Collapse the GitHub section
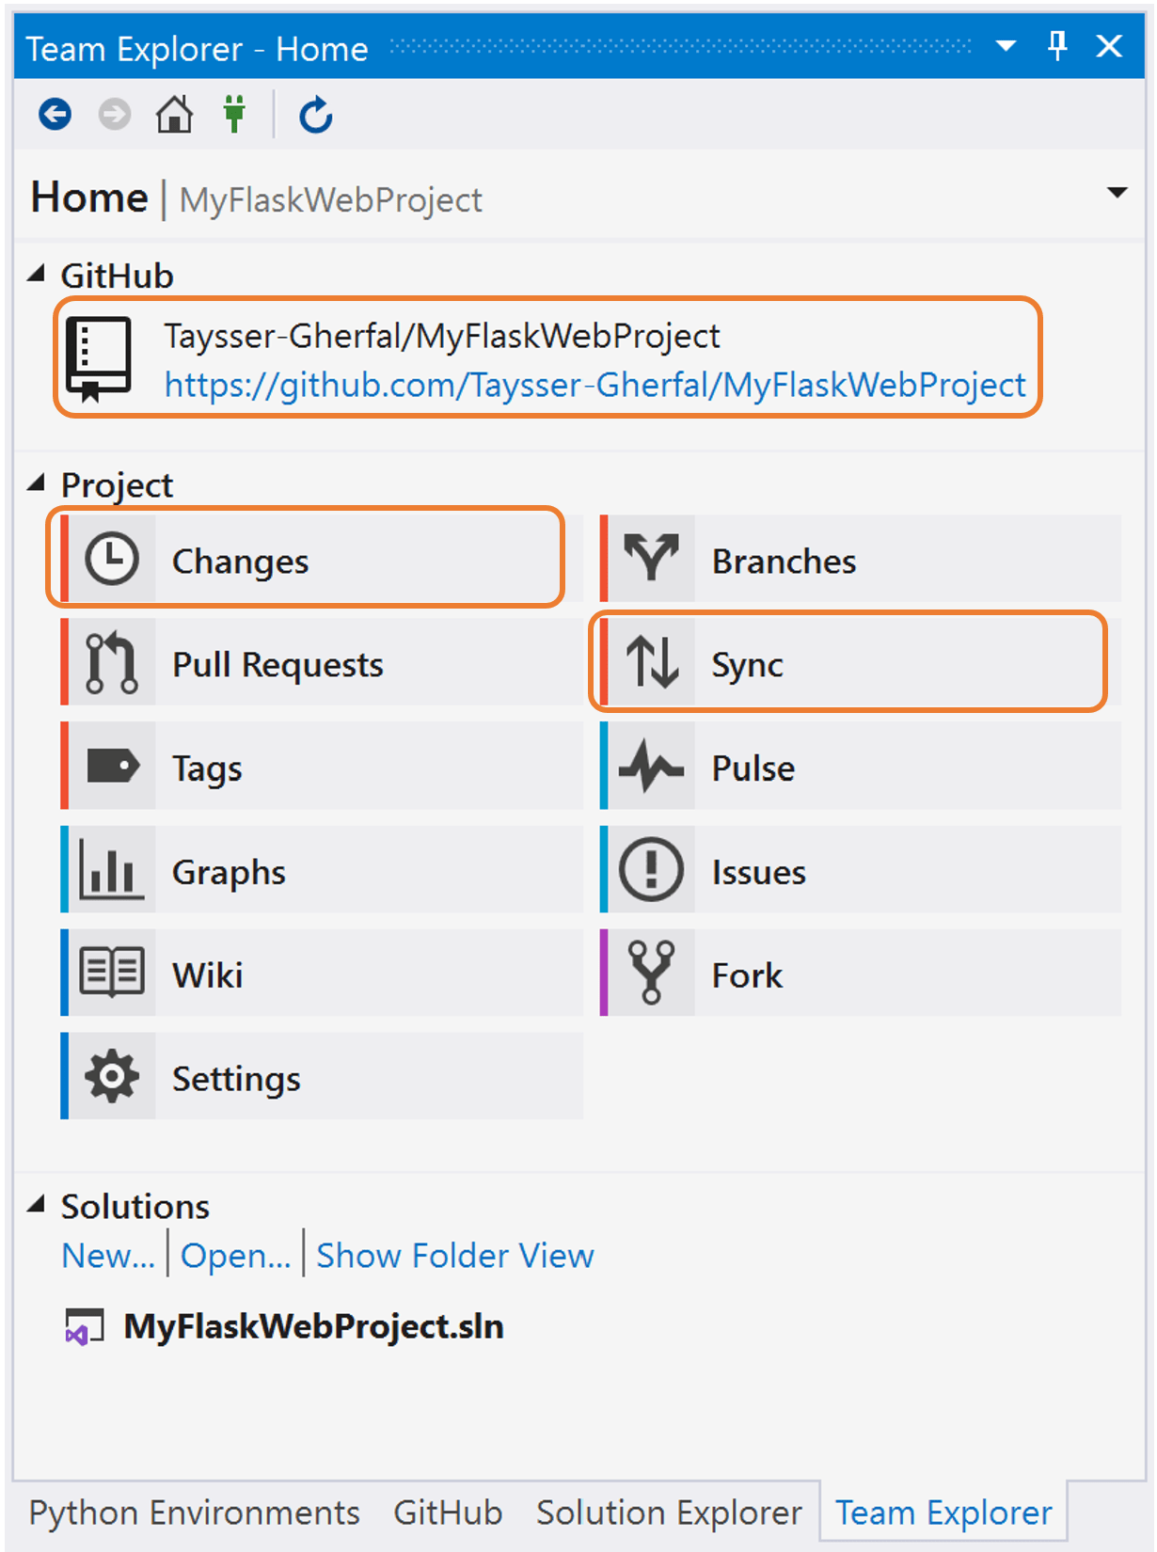The image size is (1157, 1552). coord(37,275)
